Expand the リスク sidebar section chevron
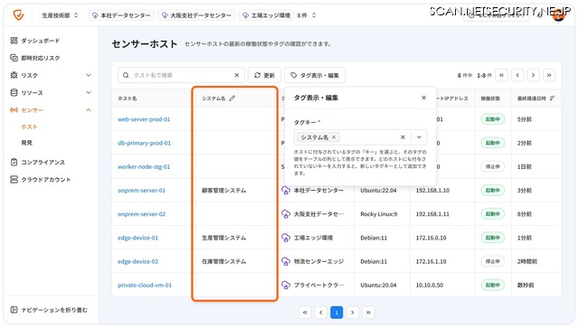 click(89, 75)
